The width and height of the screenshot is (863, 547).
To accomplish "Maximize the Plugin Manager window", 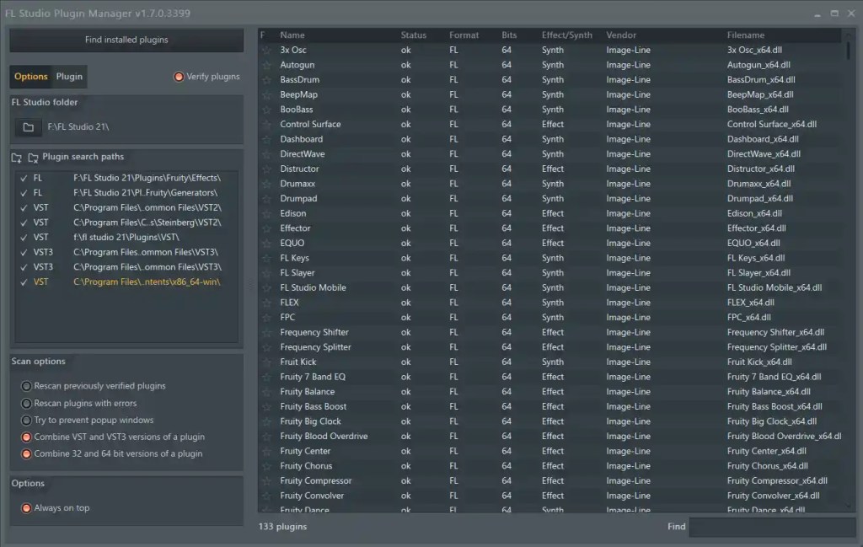I will (x=834, y=13).
